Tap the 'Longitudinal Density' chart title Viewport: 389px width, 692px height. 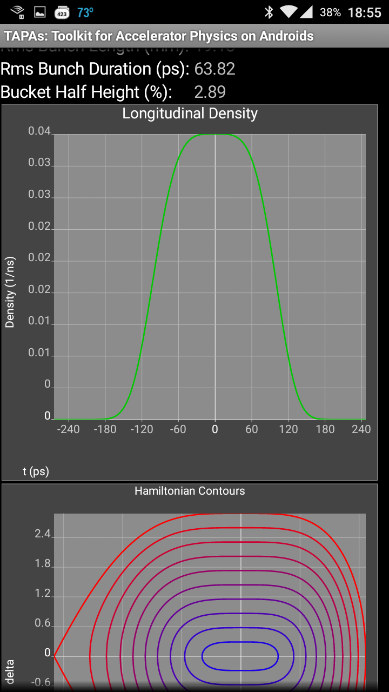point(190,114)
